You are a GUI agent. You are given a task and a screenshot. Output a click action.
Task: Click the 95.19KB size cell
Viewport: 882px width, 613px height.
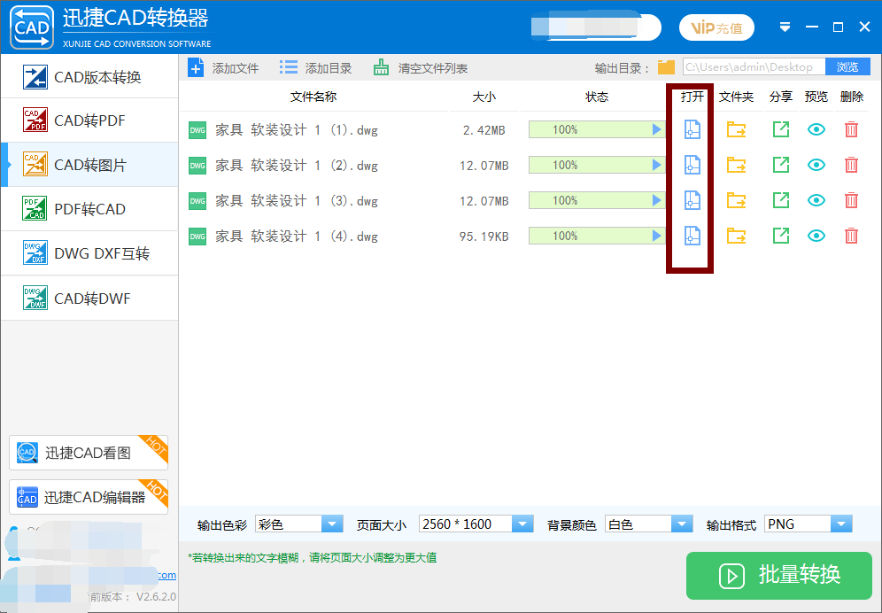(x=484, y=237)
